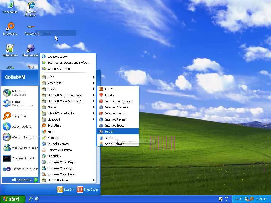Screen dimensions: 271x203
Task: Click the Everything tray icon in taskbar
Action: pyautogui.click(x=252, y=199)
